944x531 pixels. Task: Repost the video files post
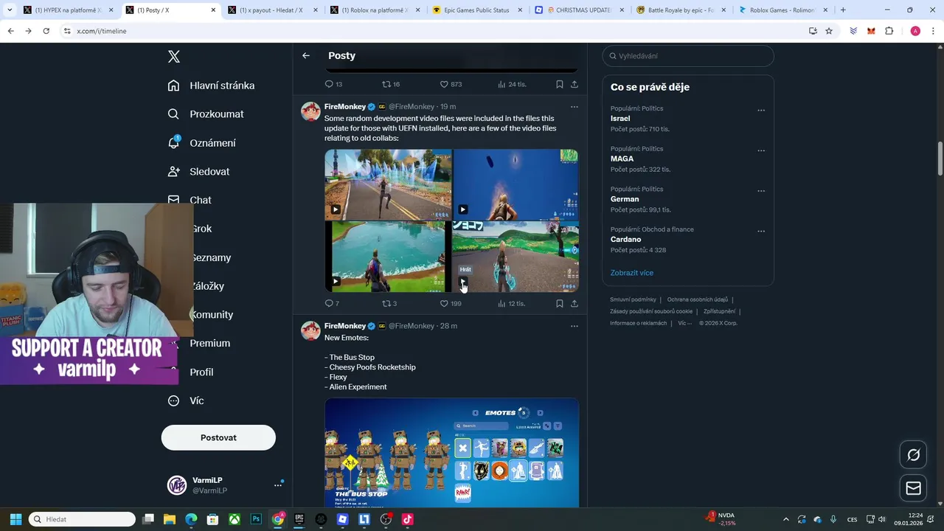click(x=389, y=303)
